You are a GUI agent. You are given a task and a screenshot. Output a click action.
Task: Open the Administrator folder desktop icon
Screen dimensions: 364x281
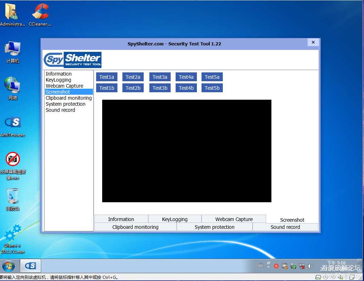[13, 12]
